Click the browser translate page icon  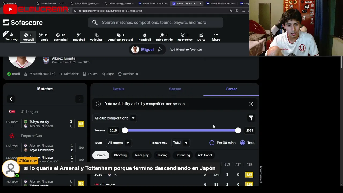click(231, 11)
